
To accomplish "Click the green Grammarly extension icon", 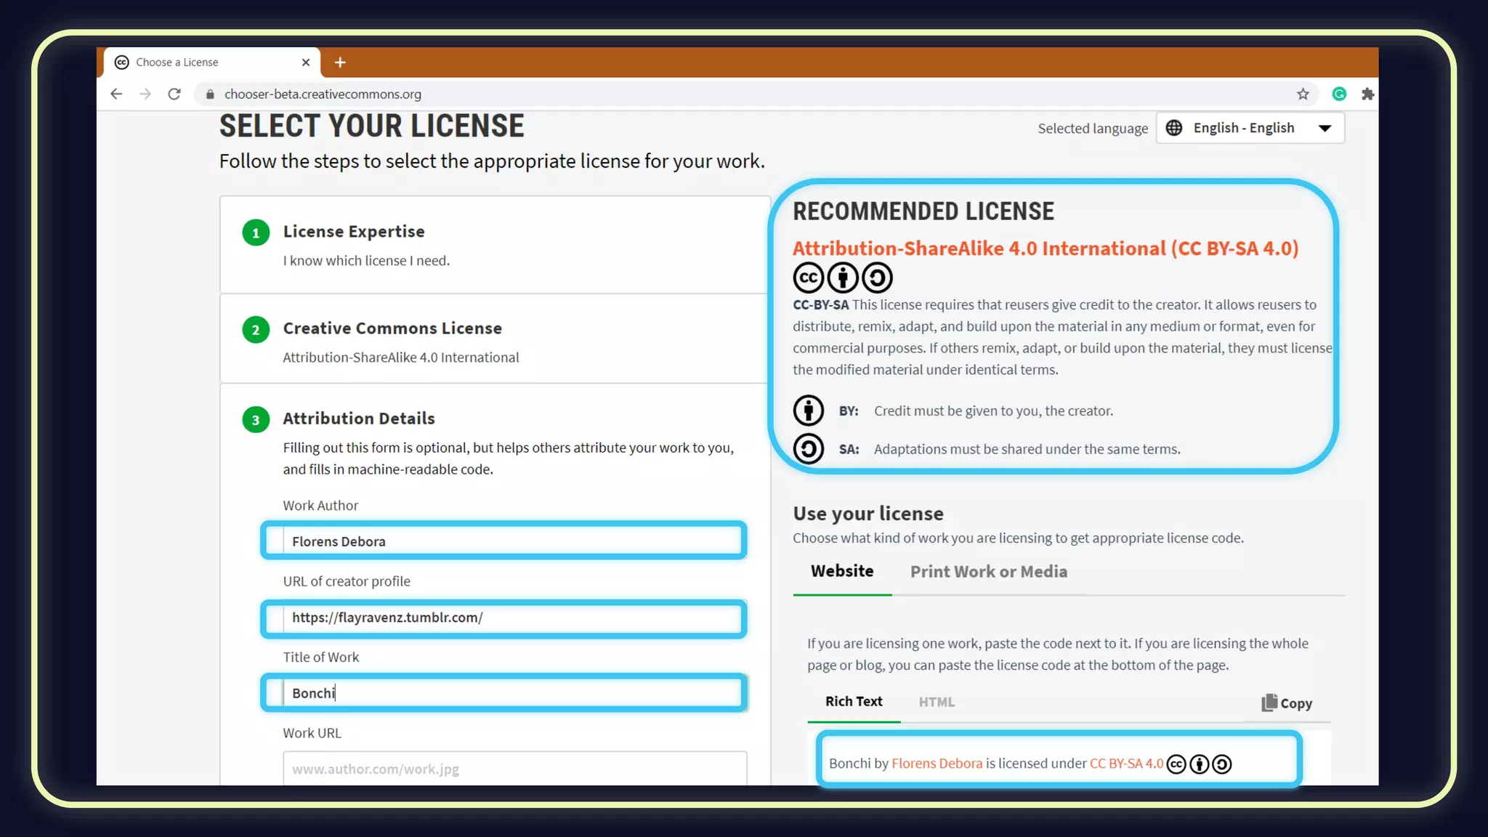I will click(x=1339, y=94).
